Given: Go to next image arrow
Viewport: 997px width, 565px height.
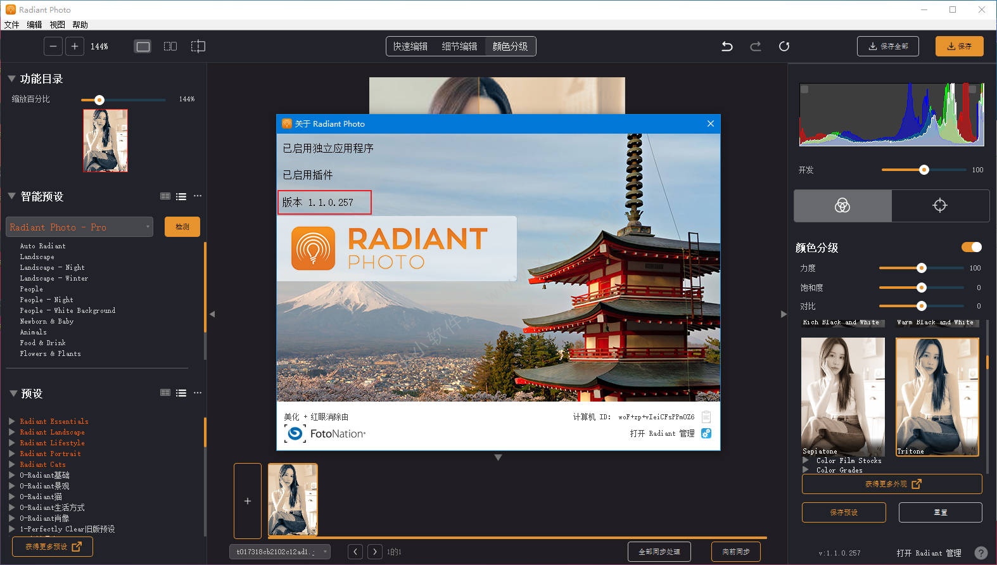Looking at the screenshot, I should click(375, 552).
